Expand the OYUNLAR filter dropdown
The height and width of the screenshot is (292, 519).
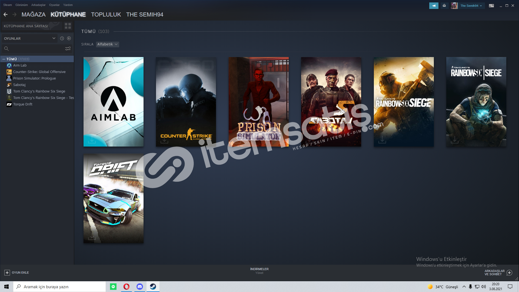point(29,38)
